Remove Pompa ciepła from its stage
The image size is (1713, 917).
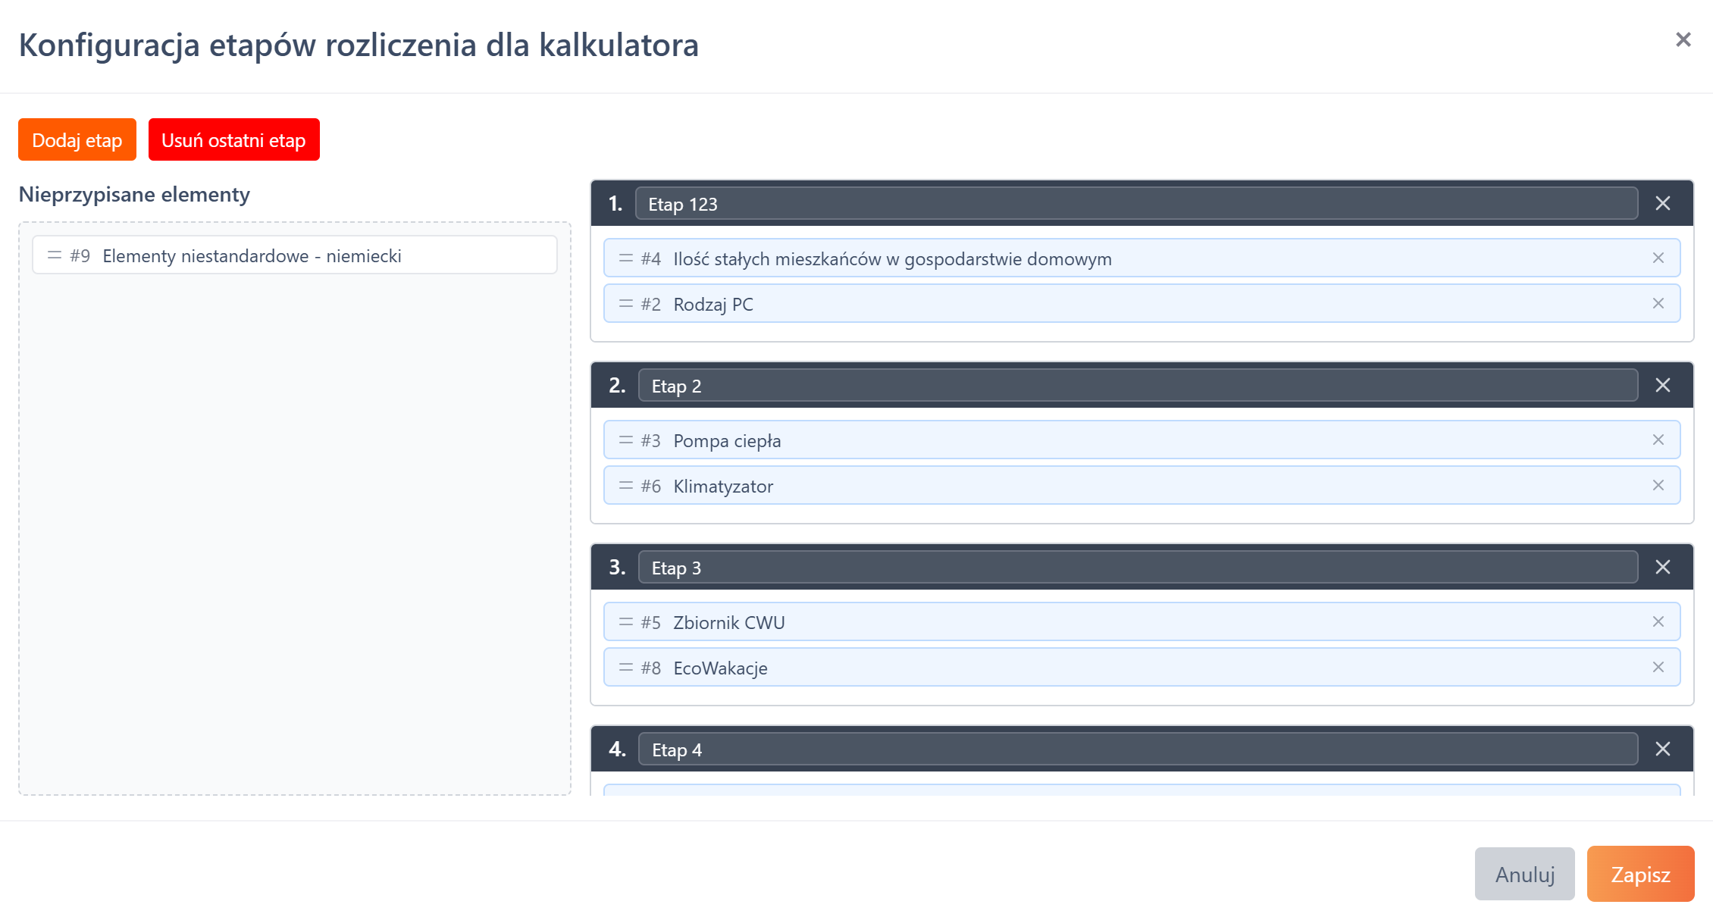tap(1658, 440)
